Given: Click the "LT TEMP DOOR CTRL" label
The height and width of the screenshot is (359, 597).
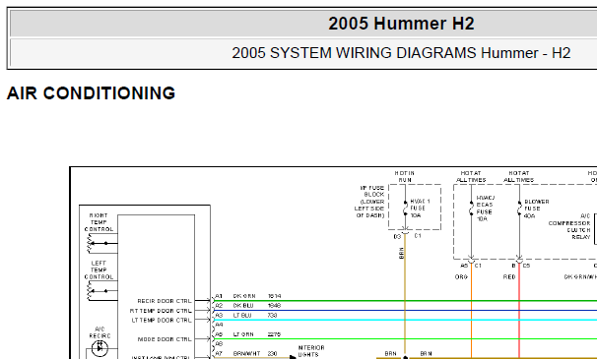Looking at the screenshot, I should [x=162, y=321].
